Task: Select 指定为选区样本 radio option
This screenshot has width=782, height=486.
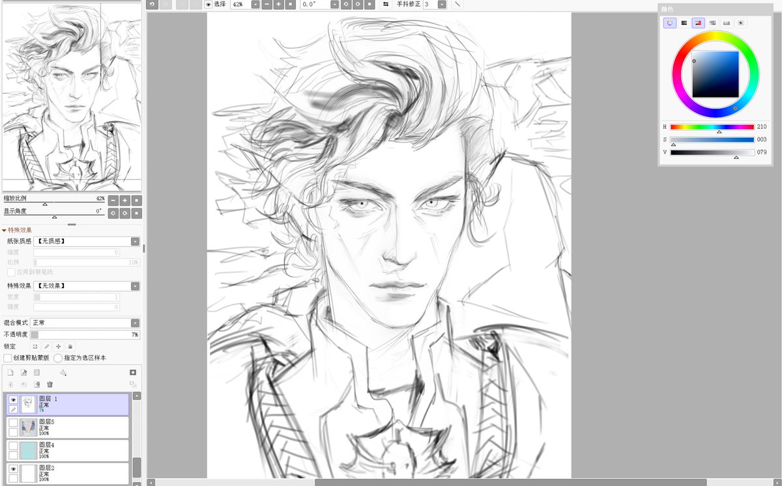Action: pyautogui.click(x=58, y=358)
